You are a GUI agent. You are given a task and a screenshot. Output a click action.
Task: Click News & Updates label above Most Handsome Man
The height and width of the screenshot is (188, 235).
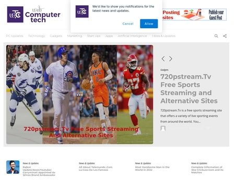point(143,163)
